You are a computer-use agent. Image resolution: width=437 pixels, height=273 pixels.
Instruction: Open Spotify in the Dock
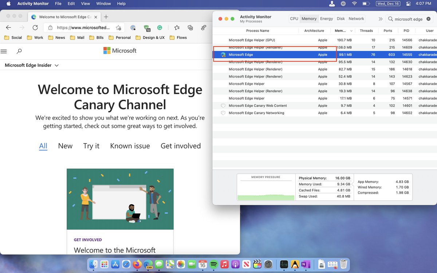point(214,264)
